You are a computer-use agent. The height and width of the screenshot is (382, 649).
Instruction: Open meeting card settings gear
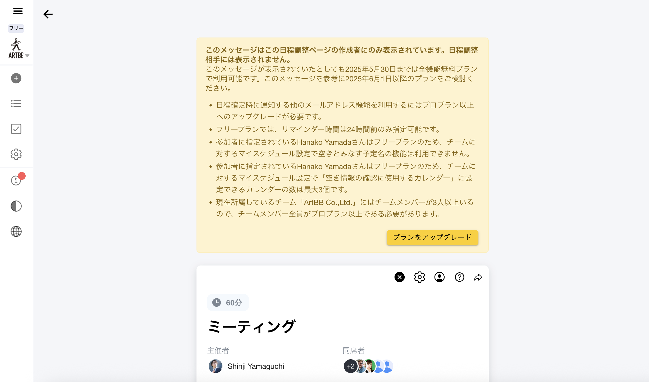click(x=419, y=277)
